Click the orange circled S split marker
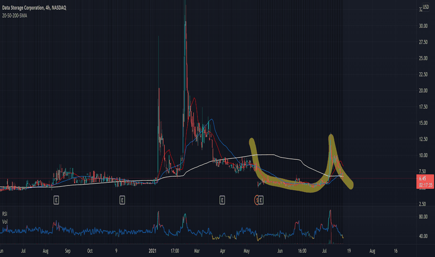Image resolution: width=435 pixels, height=257 pixels. coord(257,200)
